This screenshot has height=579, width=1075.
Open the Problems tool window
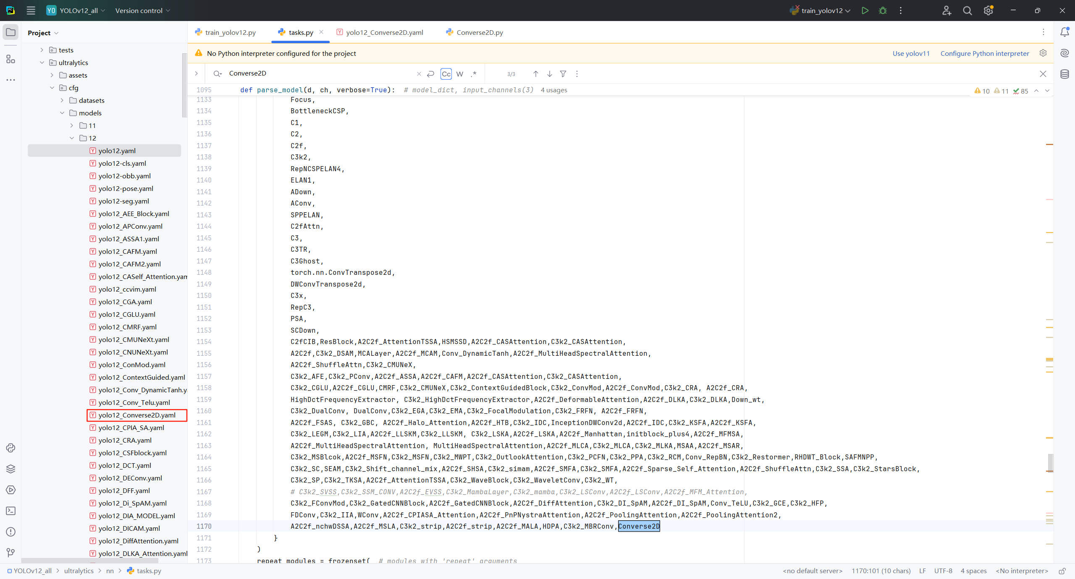click(x=11, y=532)
